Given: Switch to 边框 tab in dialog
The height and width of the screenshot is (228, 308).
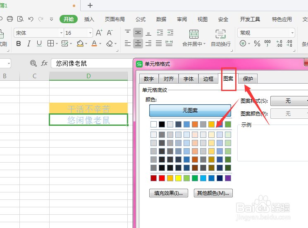Looking at the screenshot, I should [208, 79].
